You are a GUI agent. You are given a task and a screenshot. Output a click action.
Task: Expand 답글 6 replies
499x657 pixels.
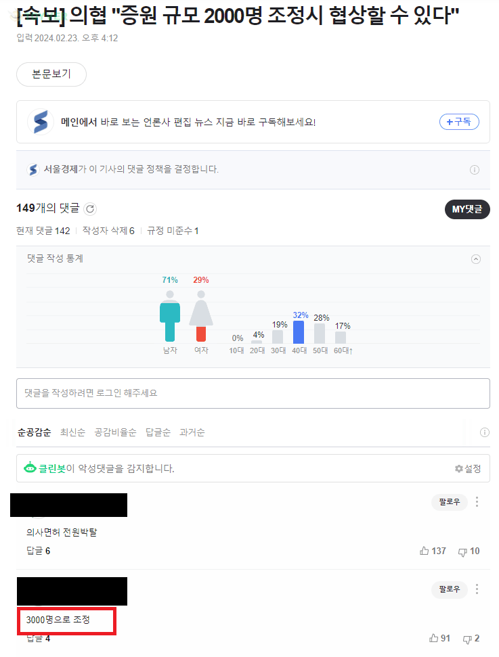click(38, 551)
